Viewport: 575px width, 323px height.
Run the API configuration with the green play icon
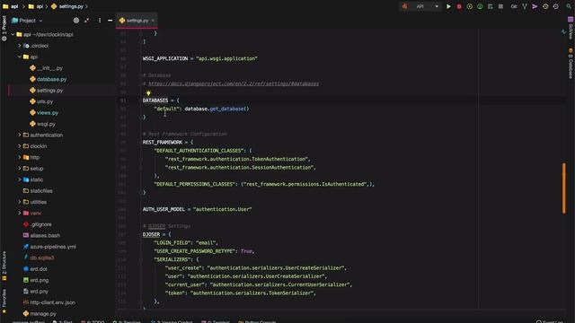click(448, 6)
